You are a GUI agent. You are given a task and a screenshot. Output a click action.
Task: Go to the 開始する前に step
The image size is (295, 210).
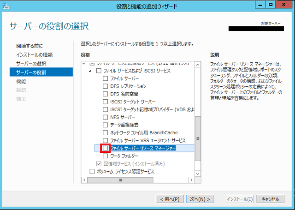29,46
